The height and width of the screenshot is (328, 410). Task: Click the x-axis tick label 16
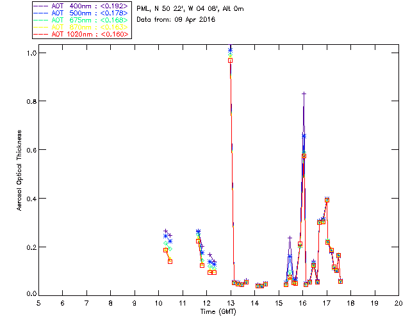click(x=302, y=303)
